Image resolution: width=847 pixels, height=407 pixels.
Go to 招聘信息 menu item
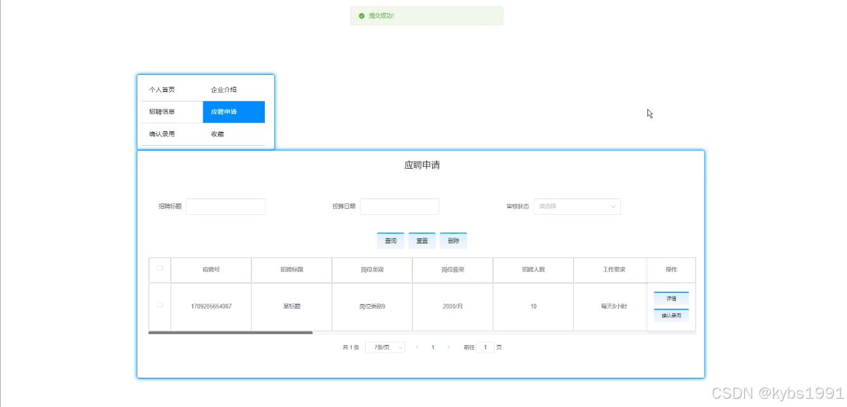(172, 112)
